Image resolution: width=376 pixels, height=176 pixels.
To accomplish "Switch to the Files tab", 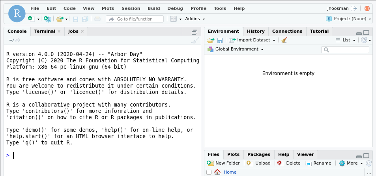I will click(x=214, y=154).
